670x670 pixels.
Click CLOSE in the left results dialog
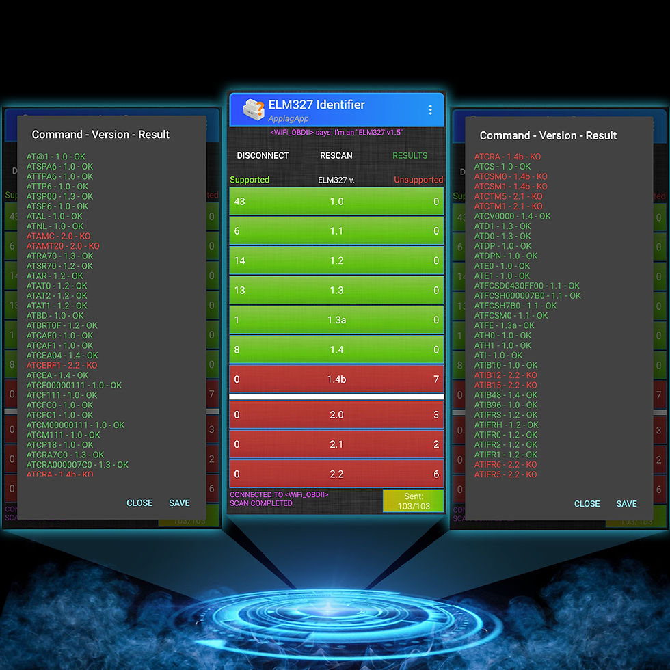click(139, 503)
